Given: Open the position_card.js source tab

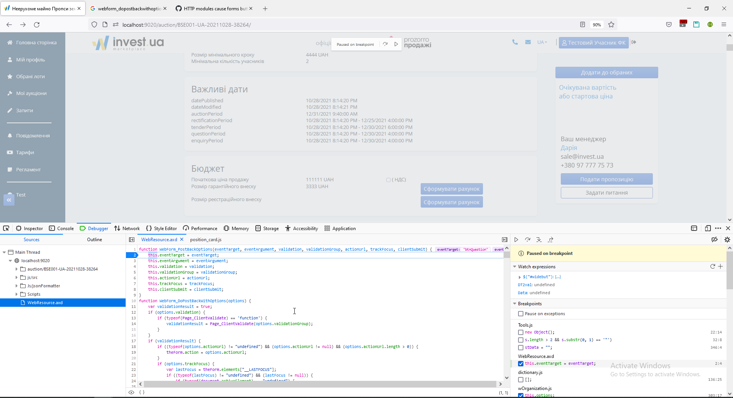Looking at the screenshot, I should coord(206,240).
